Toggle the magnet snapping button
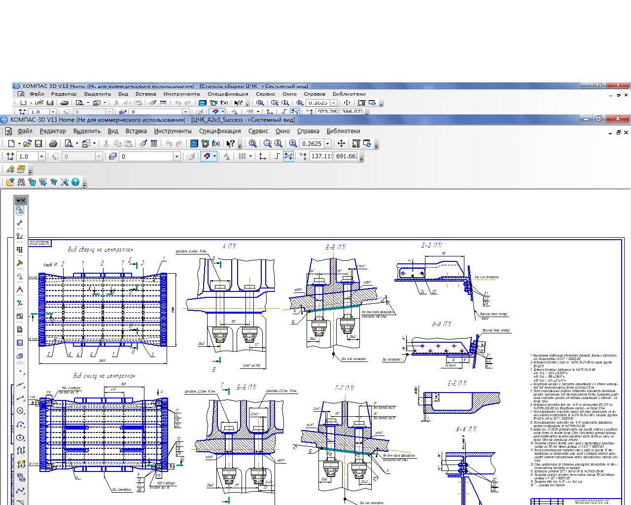Viewport: 631px width, 505px height. tap(208, 156)
